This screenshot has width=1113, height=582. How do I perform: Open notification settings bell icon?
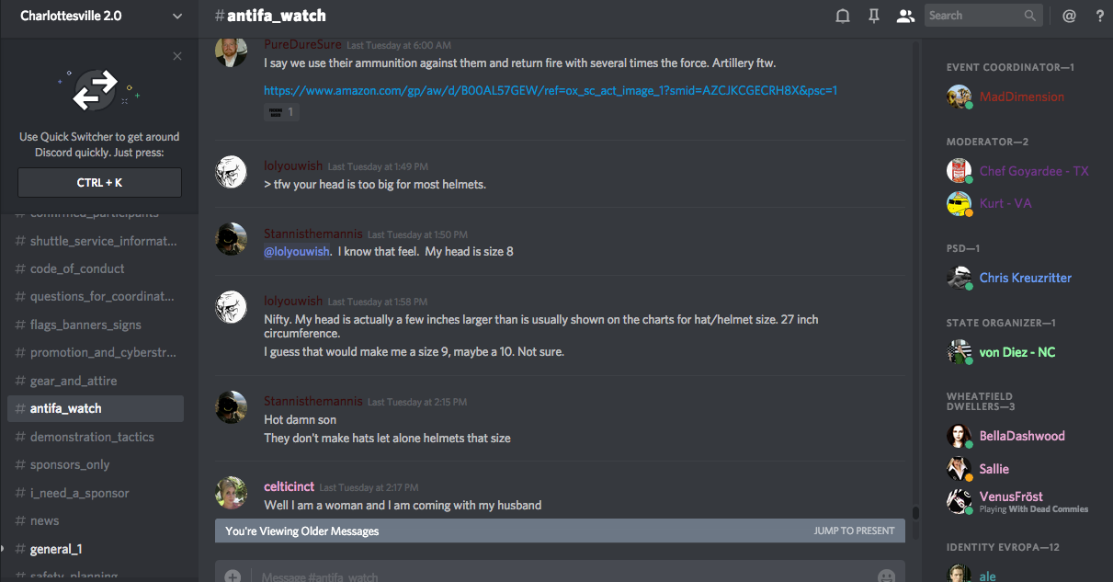842,16
